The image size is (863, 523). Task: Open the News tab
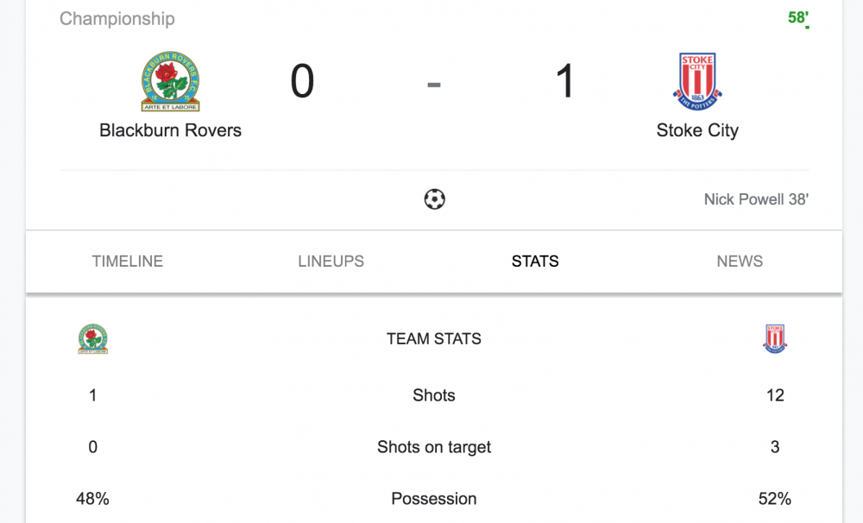(x=740, y=261)
